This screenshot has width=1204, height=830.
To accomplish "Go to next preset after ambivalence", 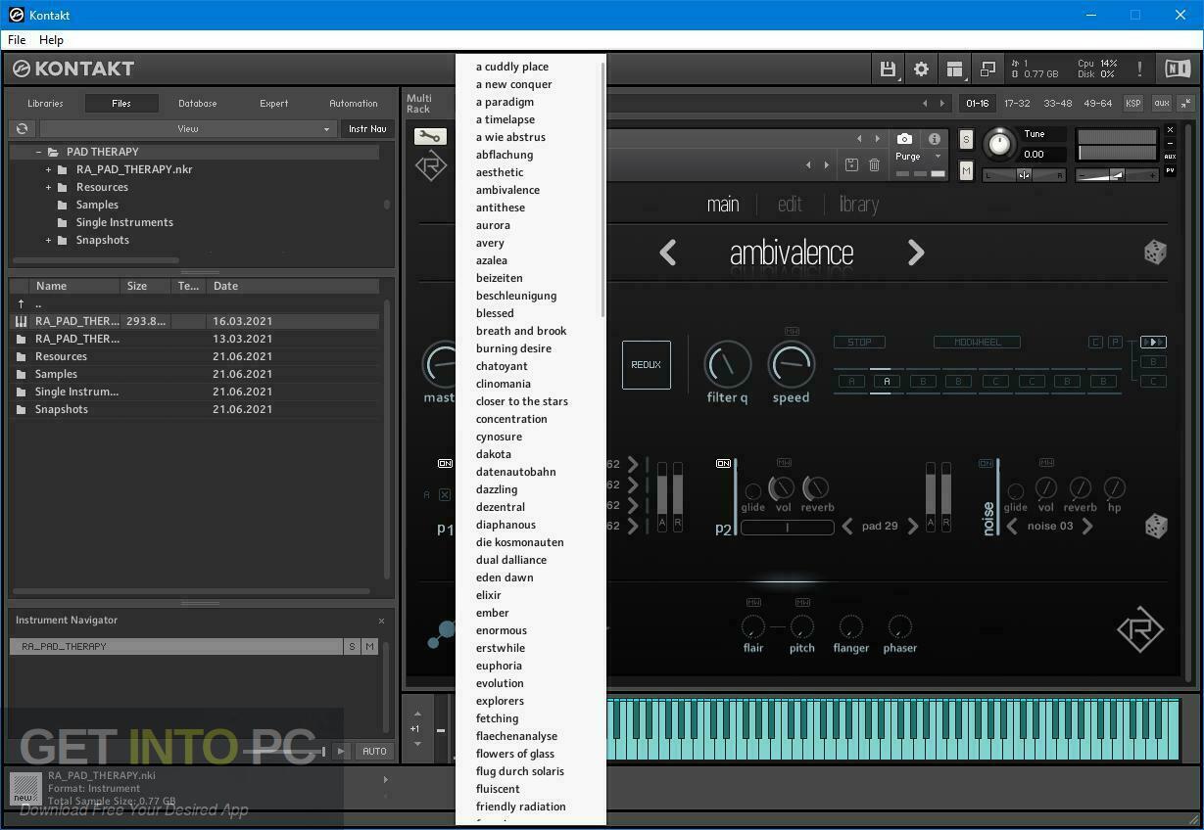I will (x=916, y=253).
